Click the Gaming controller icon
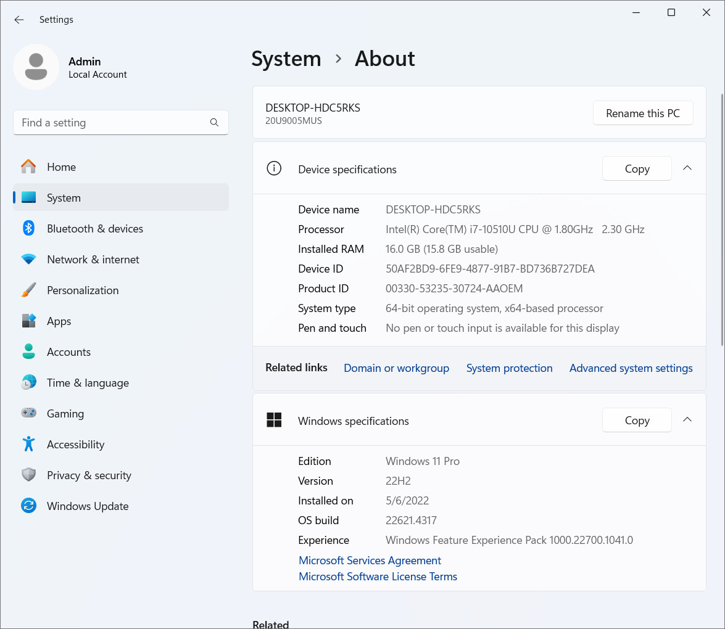 point(28,413)
